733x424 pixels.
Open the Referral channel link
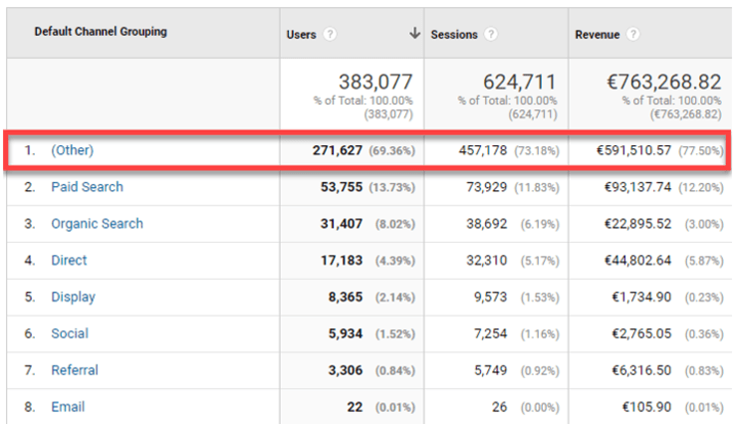(x=75, y=370)
